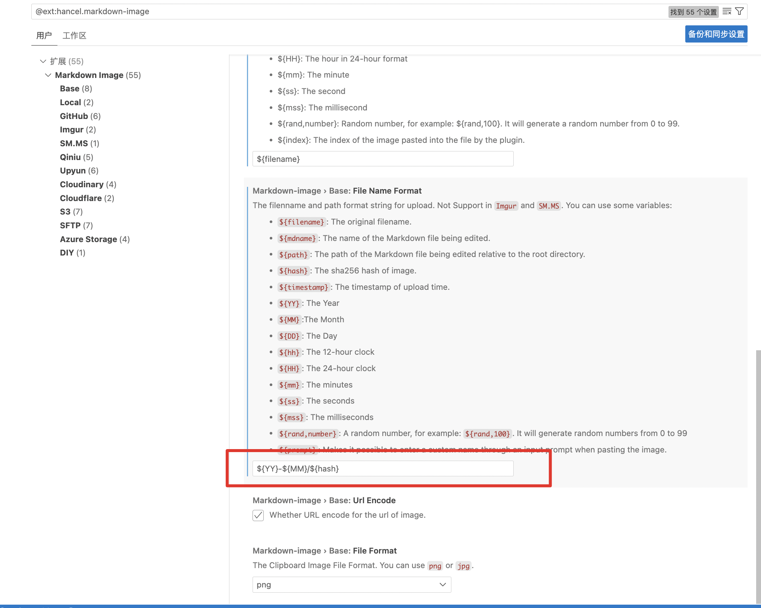Collapse the 扩展 (55) tree group

[x=43, y=61]
